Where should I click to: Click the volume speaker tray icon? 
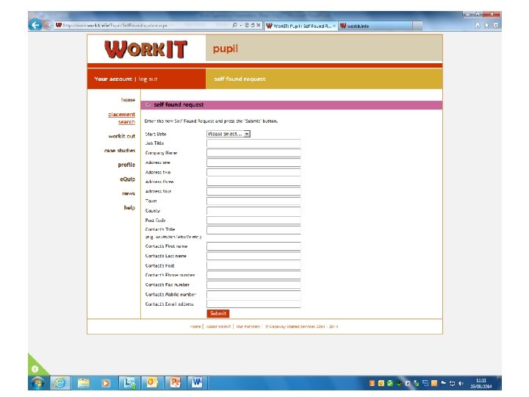click(x=461, y=383)
